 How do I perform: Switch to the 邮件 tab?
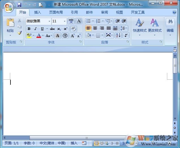pyautogui.click(x=89, y=12)
